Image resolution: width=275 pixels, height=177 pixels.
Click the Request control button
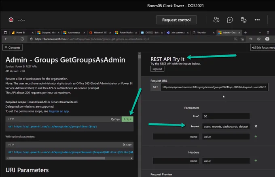[x=176, y=20]
